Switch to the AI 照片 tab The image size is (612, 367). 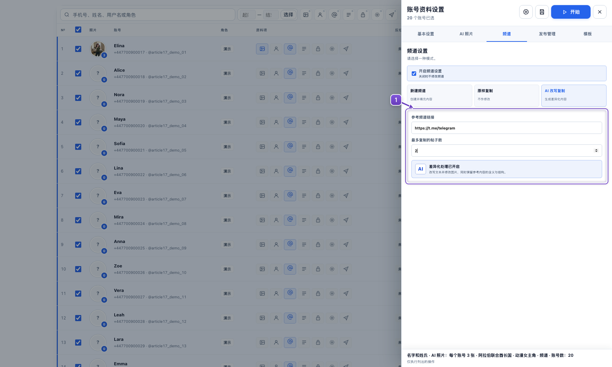(x=466, y=34)
